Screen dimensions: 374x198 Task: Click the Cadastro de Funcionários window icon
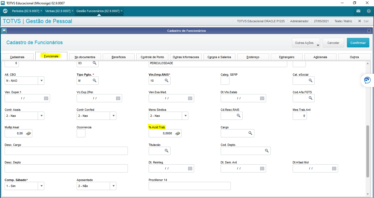pyautogui.click(x=4, y=31)
